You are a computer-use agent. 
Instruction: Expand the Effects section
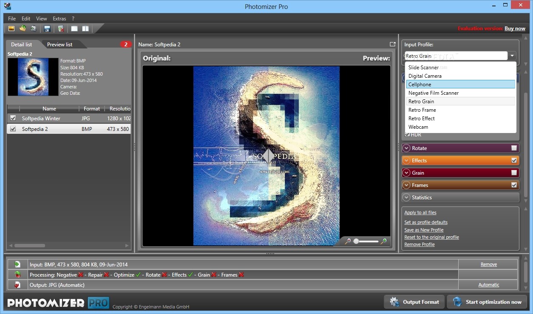pos(407,161)
